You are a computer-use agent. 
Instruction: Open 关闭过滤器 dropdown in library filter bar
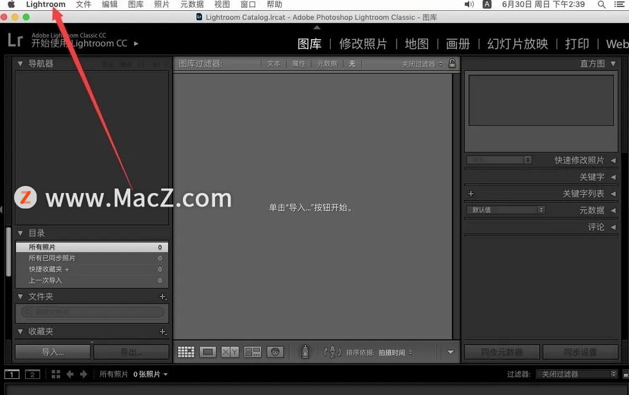click(x=422, y=63)
